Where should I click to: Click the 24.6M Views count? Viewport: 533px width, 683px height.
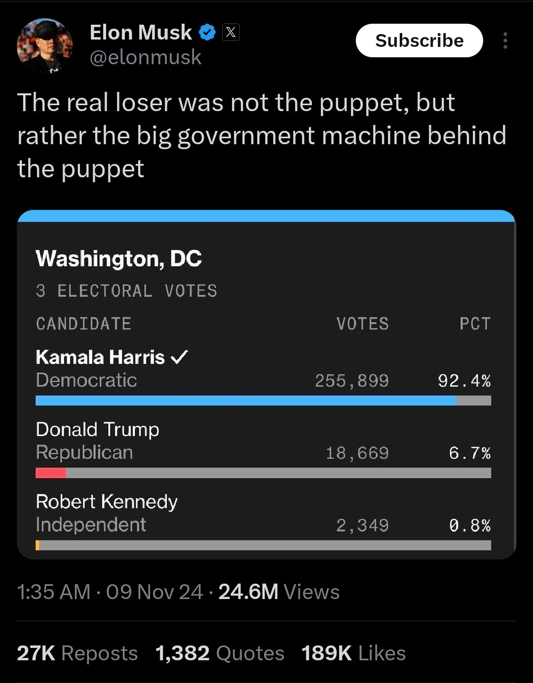coord(279,592)
